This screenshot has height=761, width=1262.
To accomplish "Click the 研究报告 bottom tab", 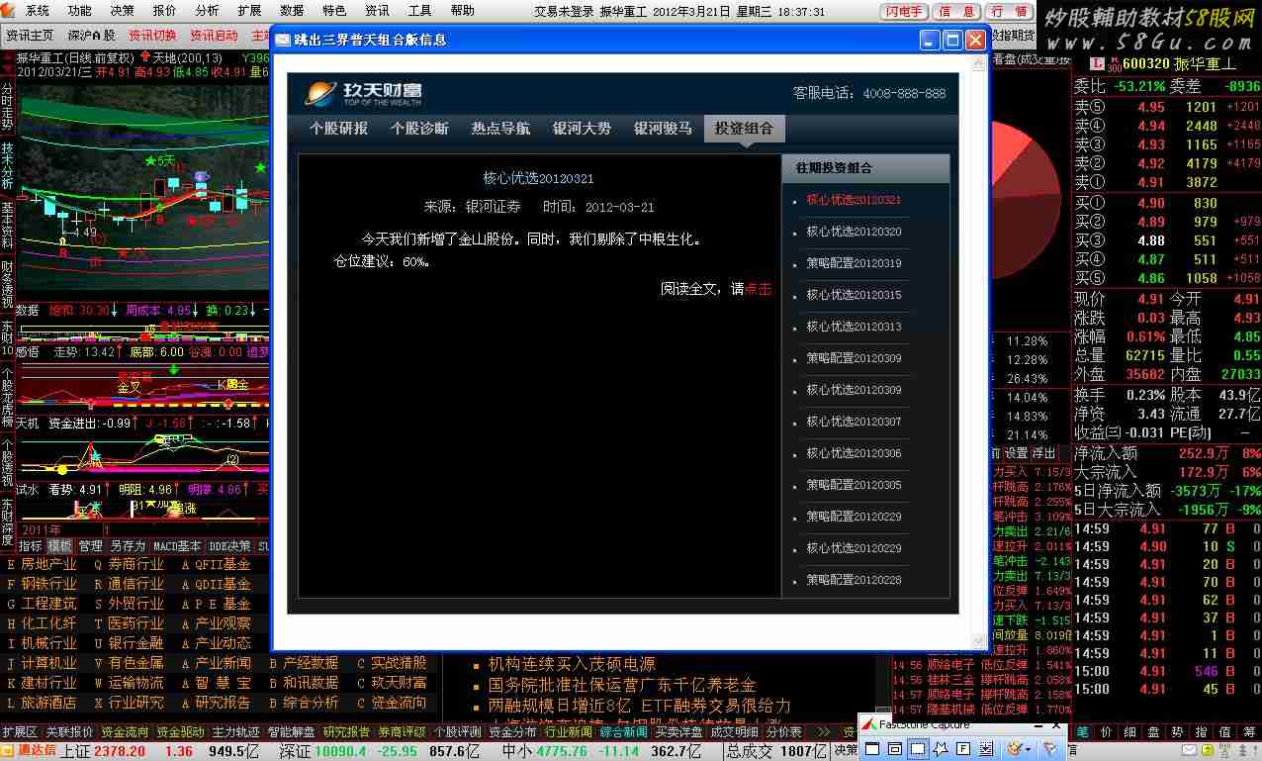I will coord(346,732).
